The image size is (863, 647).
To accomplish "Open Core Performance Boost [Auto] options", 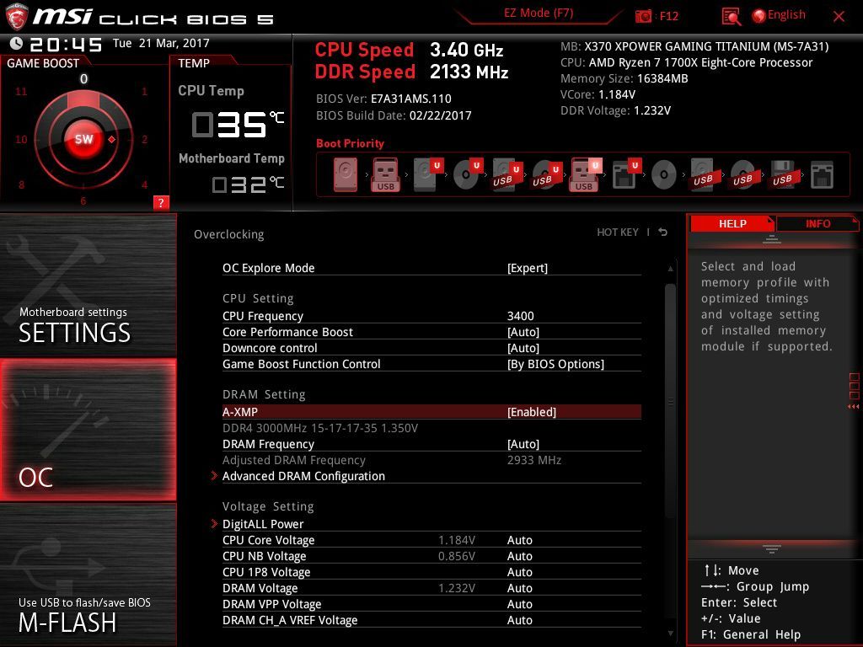I will click(x=523, y=332).
